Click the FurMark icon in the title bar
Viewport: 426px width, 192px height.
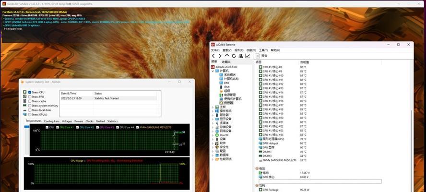click(4, 4)
